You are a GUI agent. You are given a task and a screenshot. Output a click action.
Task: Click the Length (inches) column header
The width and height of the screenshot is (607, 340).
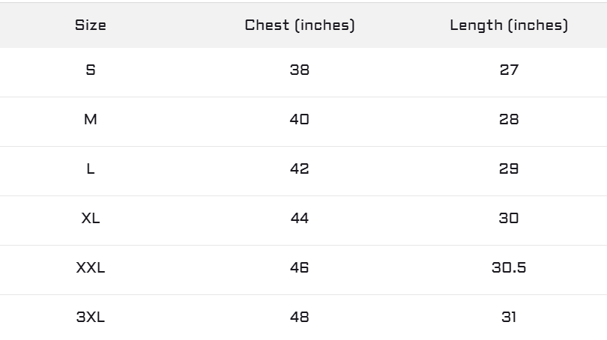coord(509,25)
